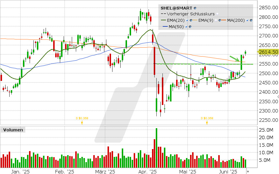Click the 'Vorheriger Schlusskurs' legend text
The height and width of the screenshot is (174, 279).
[x=191, y=14]
